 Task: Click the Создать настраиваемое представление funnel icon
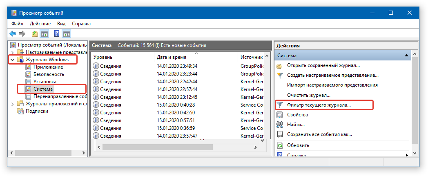[x=280, y=75]
